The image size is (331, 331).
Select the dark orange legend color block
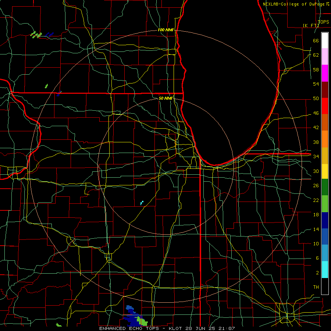coord(325,122)
